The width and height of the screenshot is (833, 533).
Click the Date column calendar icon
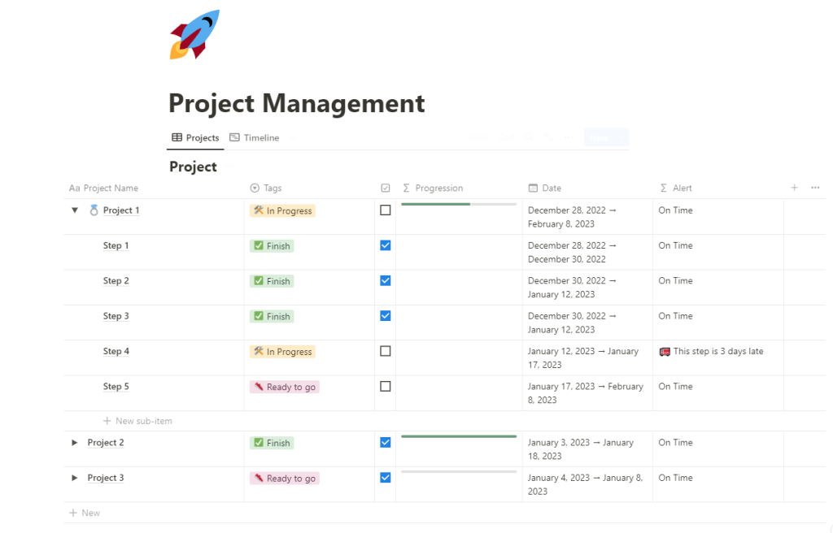[x=533, y=188]
